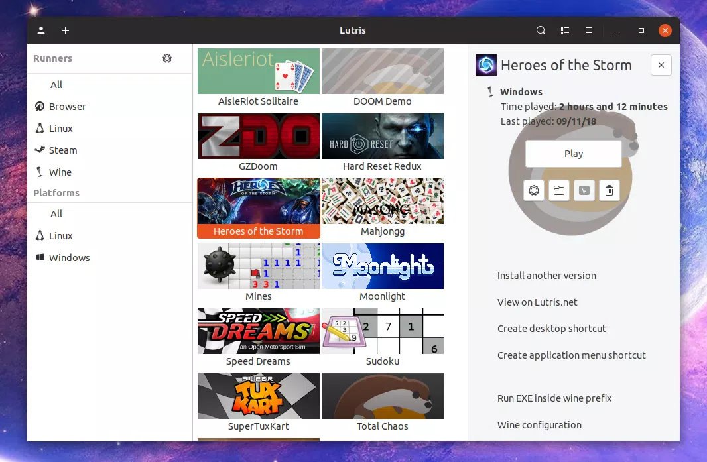Click the Platforms section header

[x=56, y=192]
